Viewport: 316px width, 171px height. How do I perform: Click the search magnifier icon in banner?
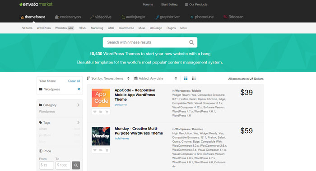pos(191,42)
